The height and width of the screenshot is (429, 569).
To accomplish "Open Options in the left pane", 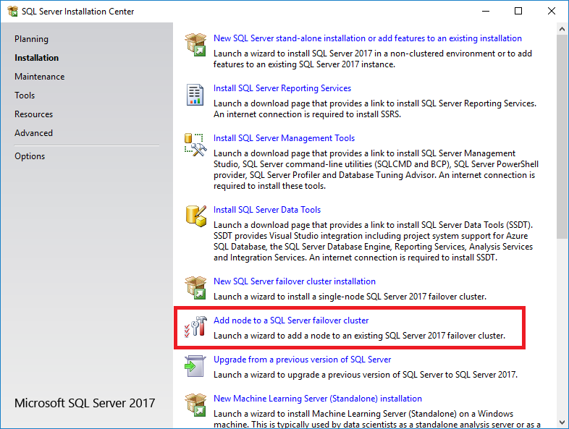I will pos(30,156).
